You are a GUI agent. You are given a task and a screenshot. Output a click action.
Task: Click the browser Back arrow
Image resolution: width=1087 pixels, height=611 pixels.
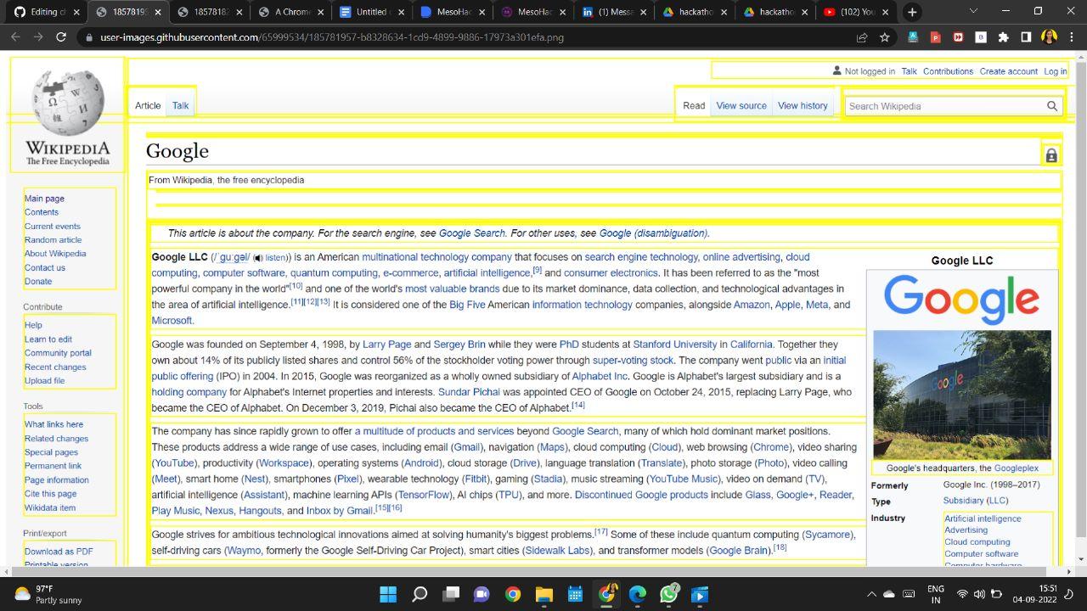point(15,37)
